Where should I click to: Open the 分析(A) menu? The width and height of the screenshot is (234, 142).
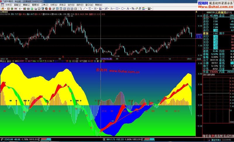coord(54,5)
